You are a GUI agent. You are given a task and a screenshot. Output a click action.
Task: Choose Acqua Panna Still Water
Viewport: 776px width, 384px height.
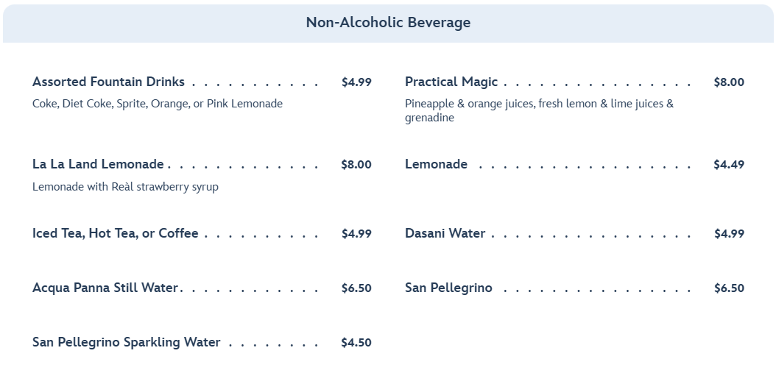coord(105,288)
